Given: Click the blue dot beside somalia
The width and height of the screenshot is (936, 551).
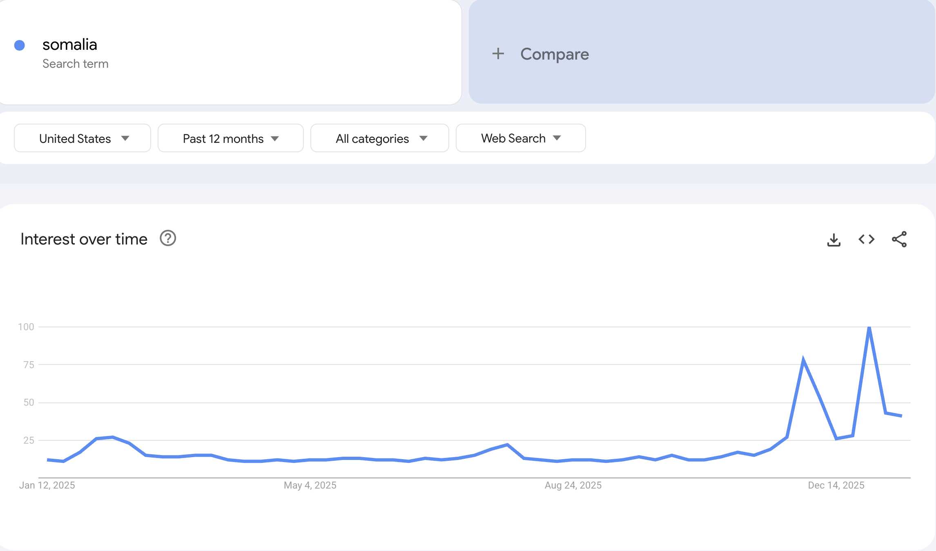Looking at the screenshot, I should 20,45.
